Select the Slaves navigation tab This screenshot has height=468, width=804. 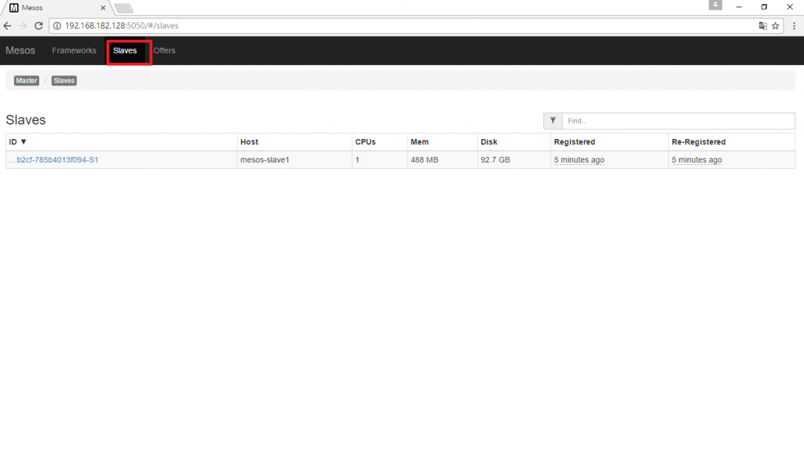pyautogui.click(x=125, y=50)
